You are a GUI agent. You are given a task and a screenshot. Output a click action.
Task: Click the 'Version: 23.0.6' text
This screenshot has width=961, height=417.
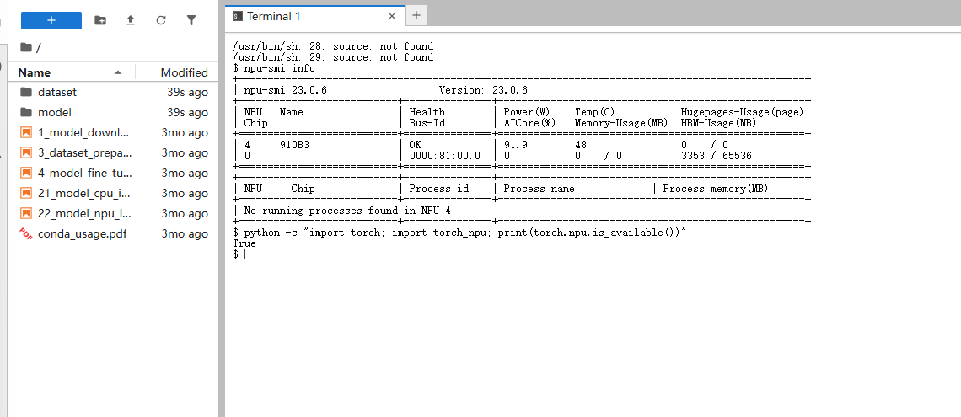pos(484,90)
